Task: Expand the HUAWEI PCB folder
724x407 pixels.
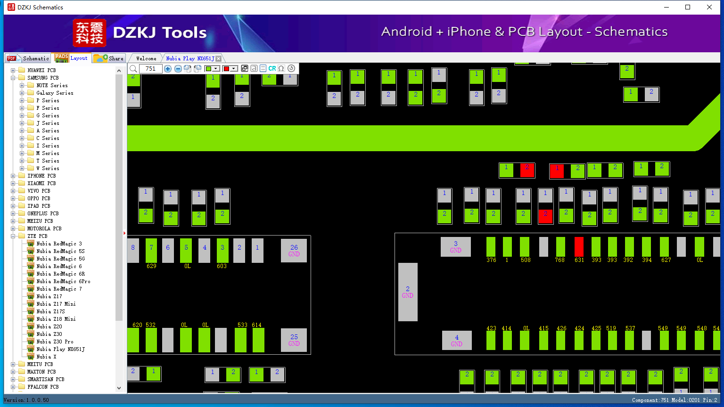Action: tap(13, 70)
